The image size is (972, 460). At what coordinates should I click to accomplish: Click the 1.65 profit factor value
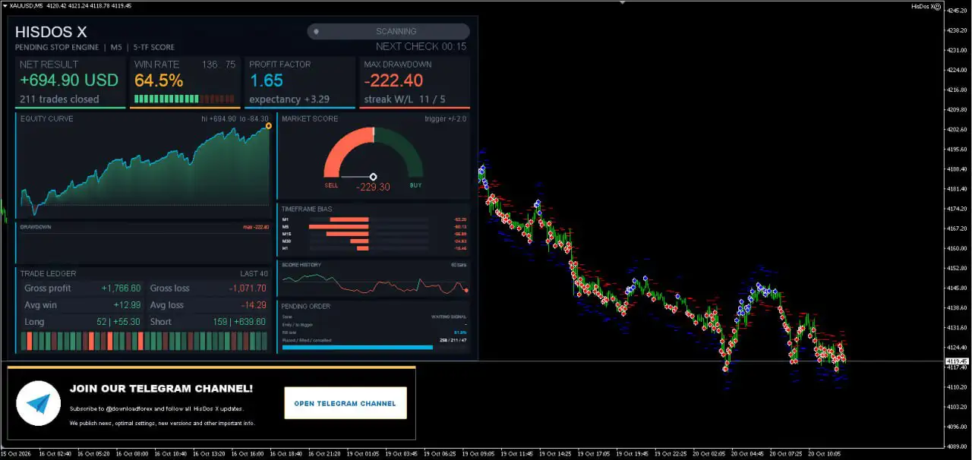pos(266,80)
